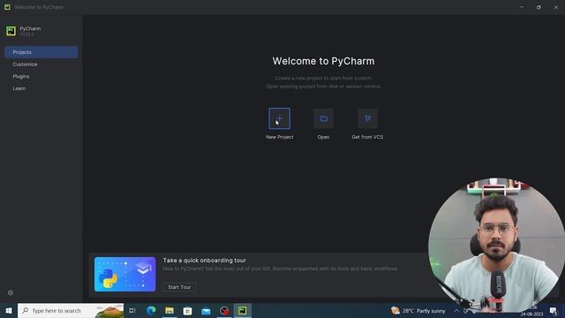Click the PyCharm icon in the title bar

tap(7, 7)
